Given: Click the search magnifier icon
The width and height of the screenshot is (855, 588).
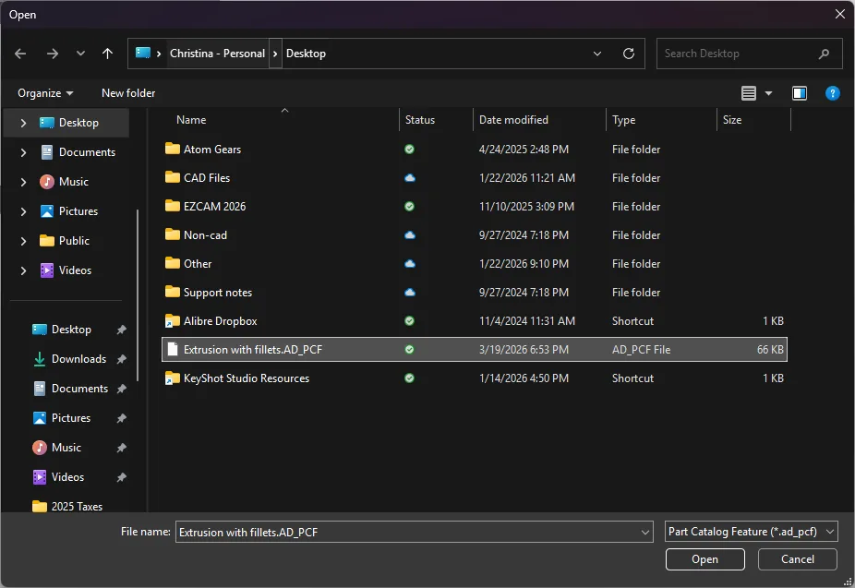Looking at the screenshot, I should tap(824, 54).
